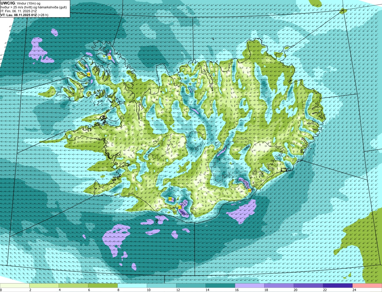Pick the 4–6 m/s green legend swatch
Screen dimensions: 382x292
[73, 286]
